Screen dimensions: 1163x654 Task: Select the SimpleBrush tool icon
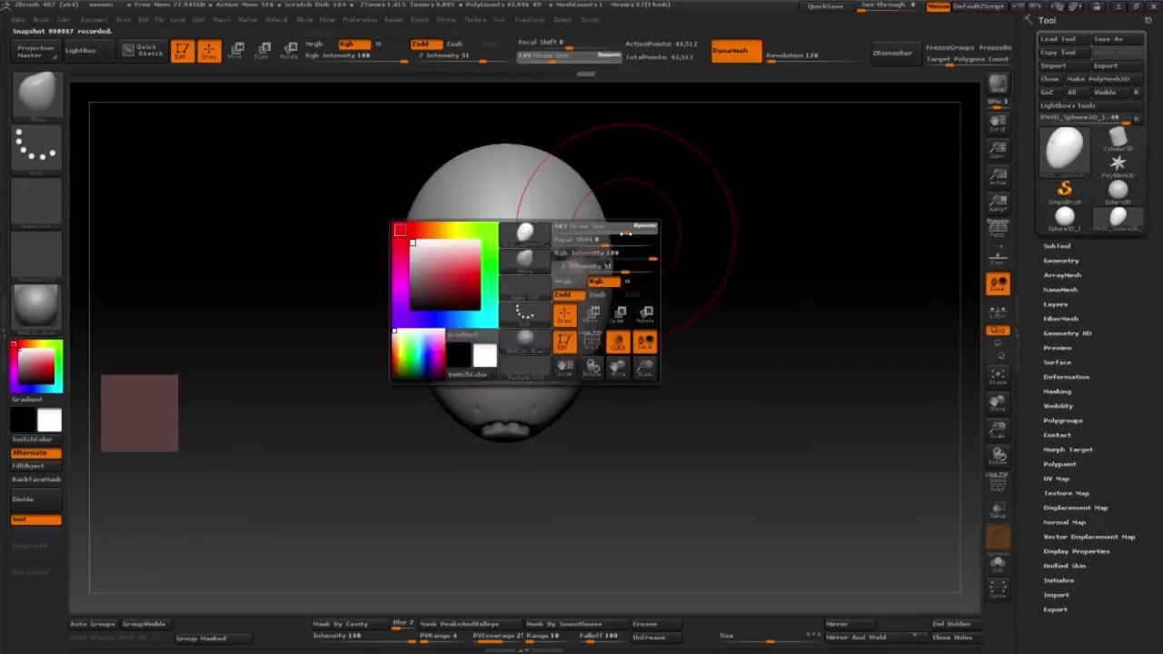[x=1065, y=191]
